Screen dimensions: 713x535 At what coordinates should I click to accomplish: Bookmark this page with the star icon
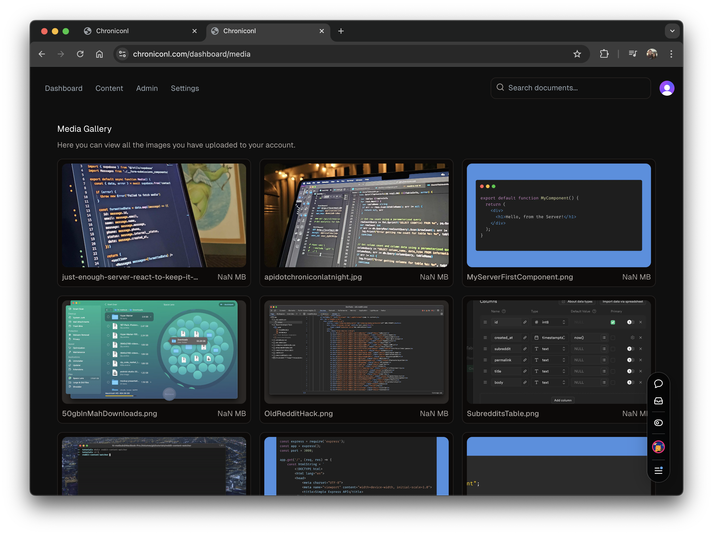coord(577,54)
